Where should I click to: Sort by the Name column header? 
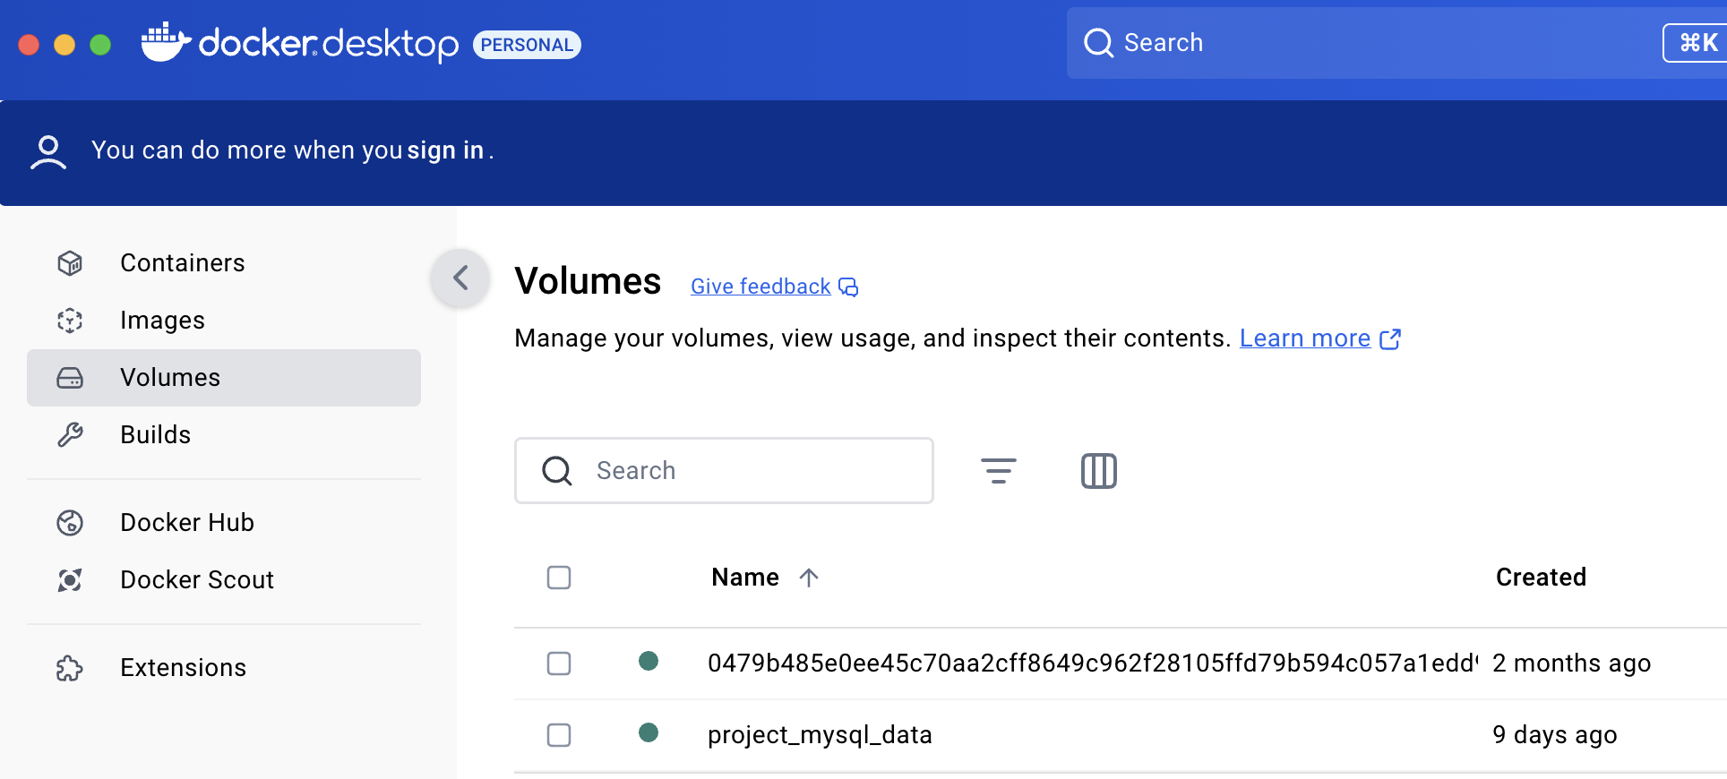(745, 578)
